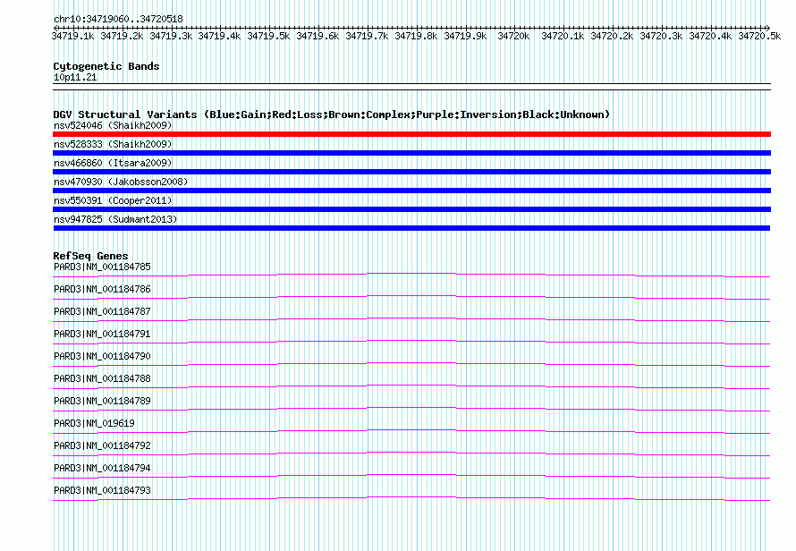Click the PARD3|NM_019619 transcript label

tap(94, 423)
